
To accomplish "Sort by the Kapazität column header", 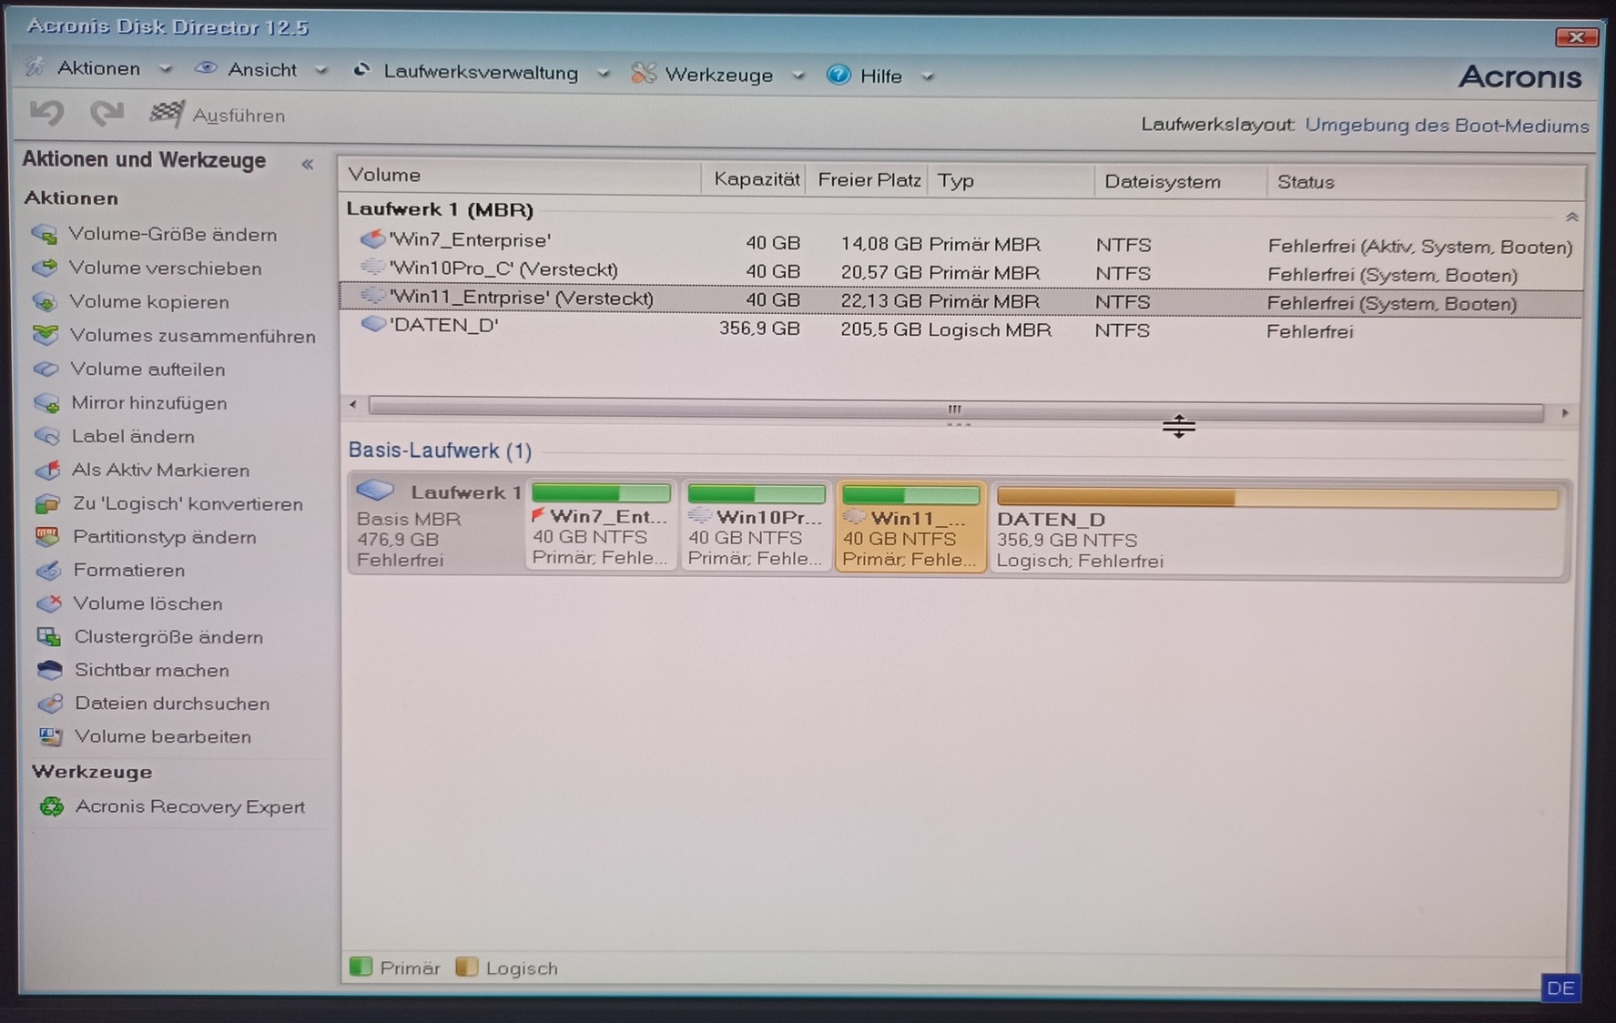I will click(x=755, y=179).
